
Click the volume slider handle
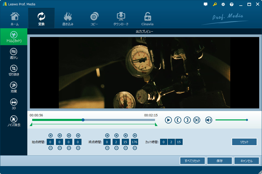(x=247, y=120)
